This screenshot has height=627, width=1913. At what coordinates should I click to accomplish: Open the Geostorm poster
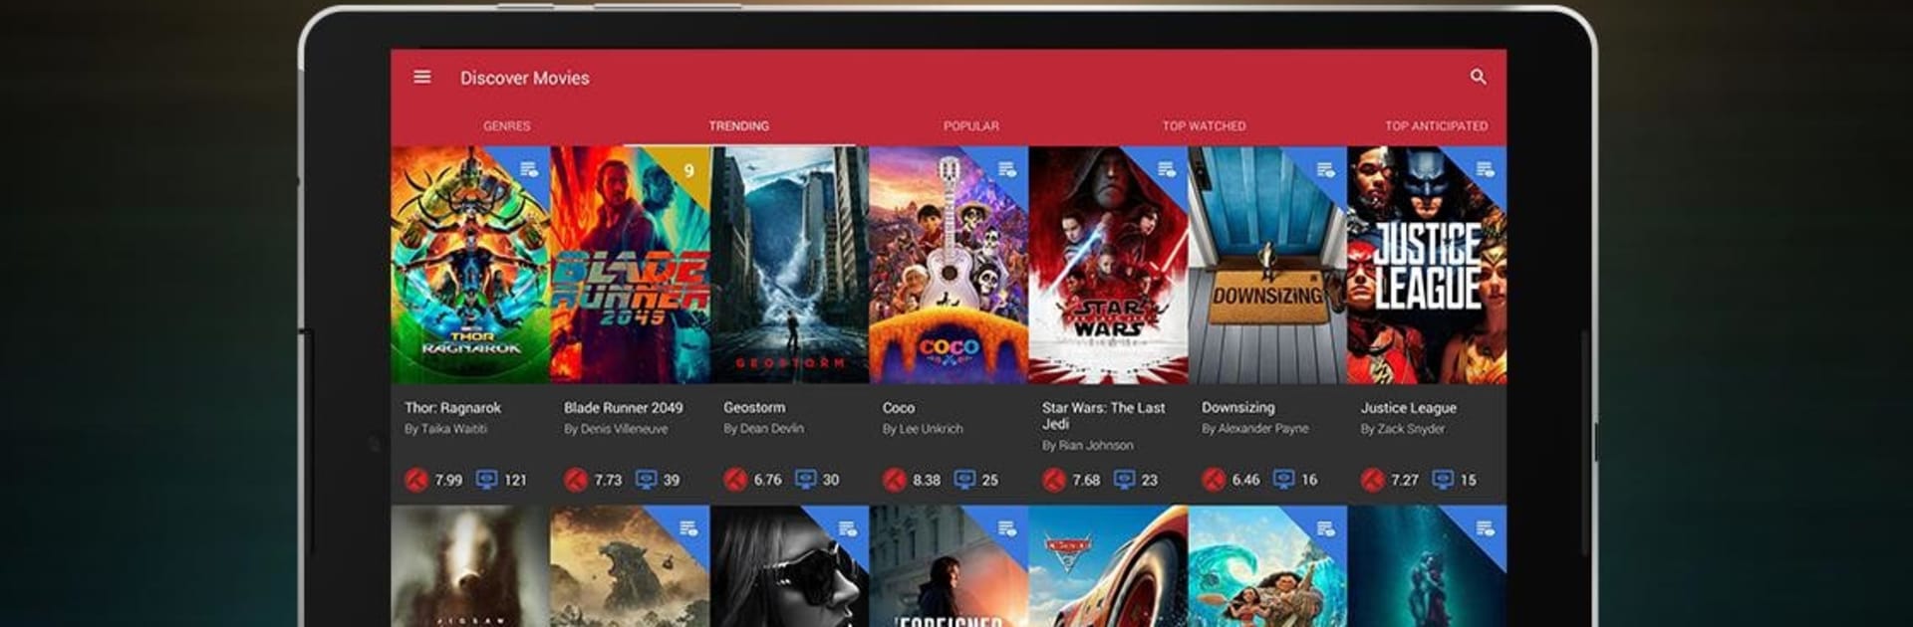[x=789, y=266]
